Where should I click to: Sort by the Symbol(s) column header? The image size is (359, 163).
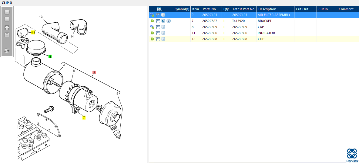coord(182,9)
